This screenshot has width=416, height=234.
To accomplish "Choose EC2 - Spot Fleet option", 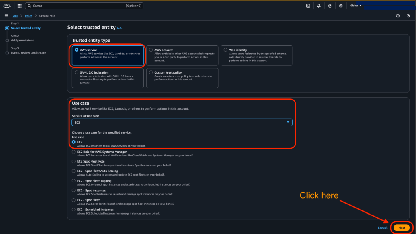I will tap(74, 200).
